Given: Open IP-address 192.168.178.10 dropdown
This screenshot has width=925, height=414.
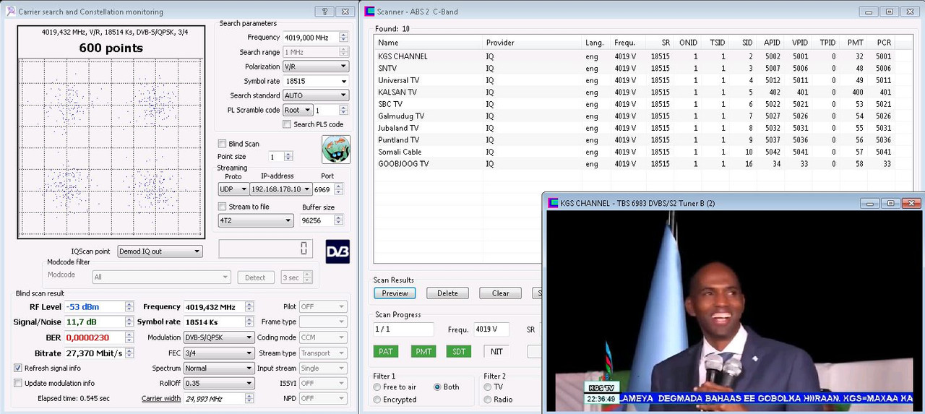Looking at the screenshot, I should click(281, 189).
